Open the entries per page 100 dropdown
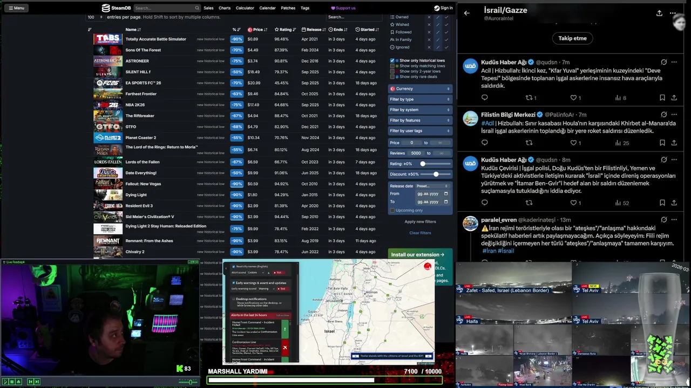This screenshot has height=388, width=691. coord(95,17)
